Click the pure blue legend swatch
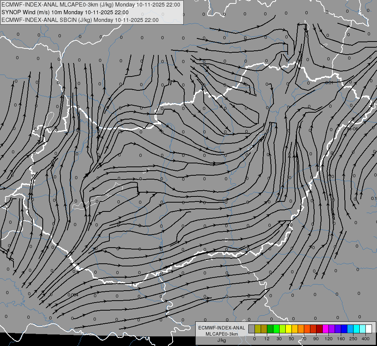Screen dimensions: 377x346 344,329
